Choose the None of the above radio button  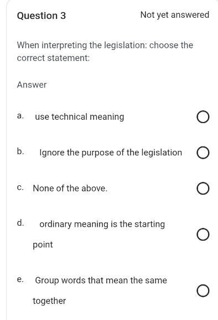click(x=203, y=189)
